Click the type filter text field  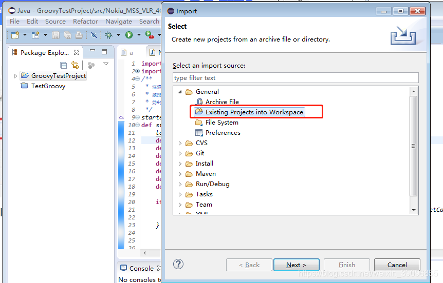coord(296,78)
